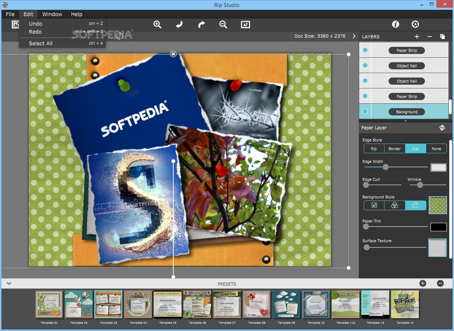Choose Redo from the Edit menu
The width and height of the screenshot is (454, 331).
coord(63,32)
